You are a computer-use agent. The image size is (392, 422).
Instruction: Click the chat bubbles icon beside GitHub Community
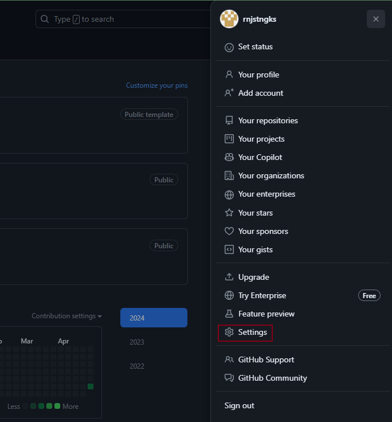click(229, 378)
